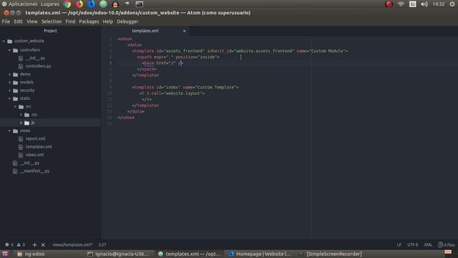Expand the models folder
Image resolution: width=458 pixels, height=258 pixels.
9,82
